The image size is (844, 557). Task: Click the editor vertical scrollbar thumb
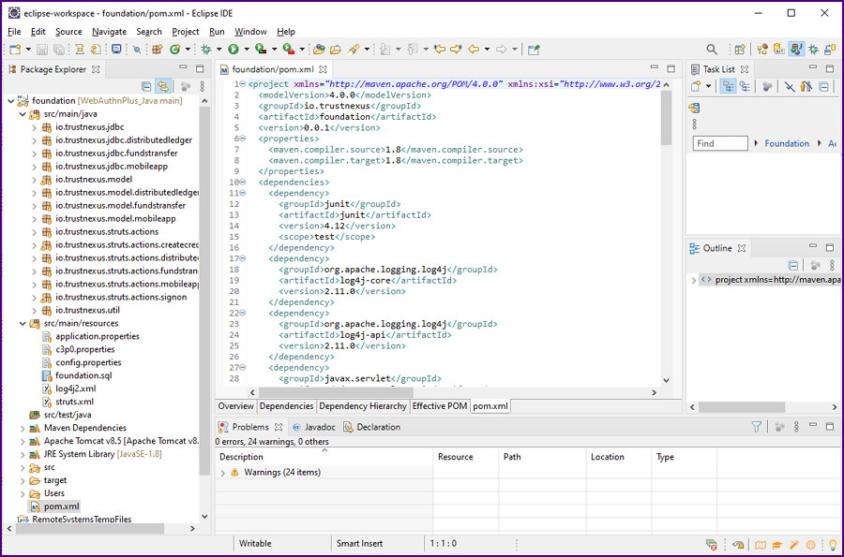[x=667, y=118]
